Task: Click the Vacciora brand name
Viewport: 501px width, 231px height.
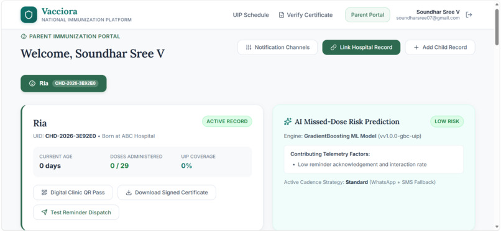Action: click(60, 11)
